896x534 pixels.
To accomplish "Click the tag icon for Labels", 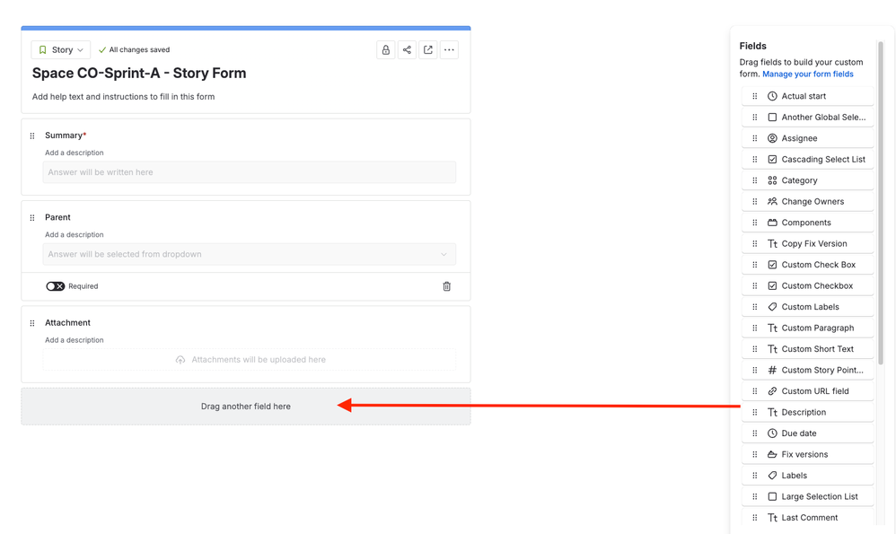I will click(x=772, y=475).
